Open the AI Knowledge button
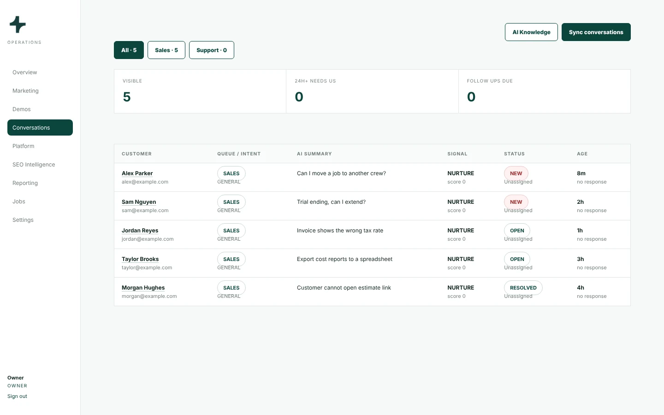 click(531, 32)
